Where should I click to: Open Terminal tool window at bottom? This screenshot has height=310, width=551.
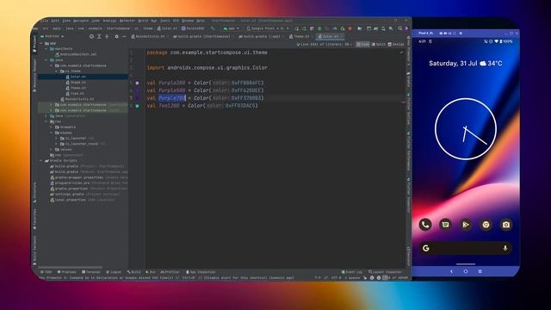[x=91, y=272]
